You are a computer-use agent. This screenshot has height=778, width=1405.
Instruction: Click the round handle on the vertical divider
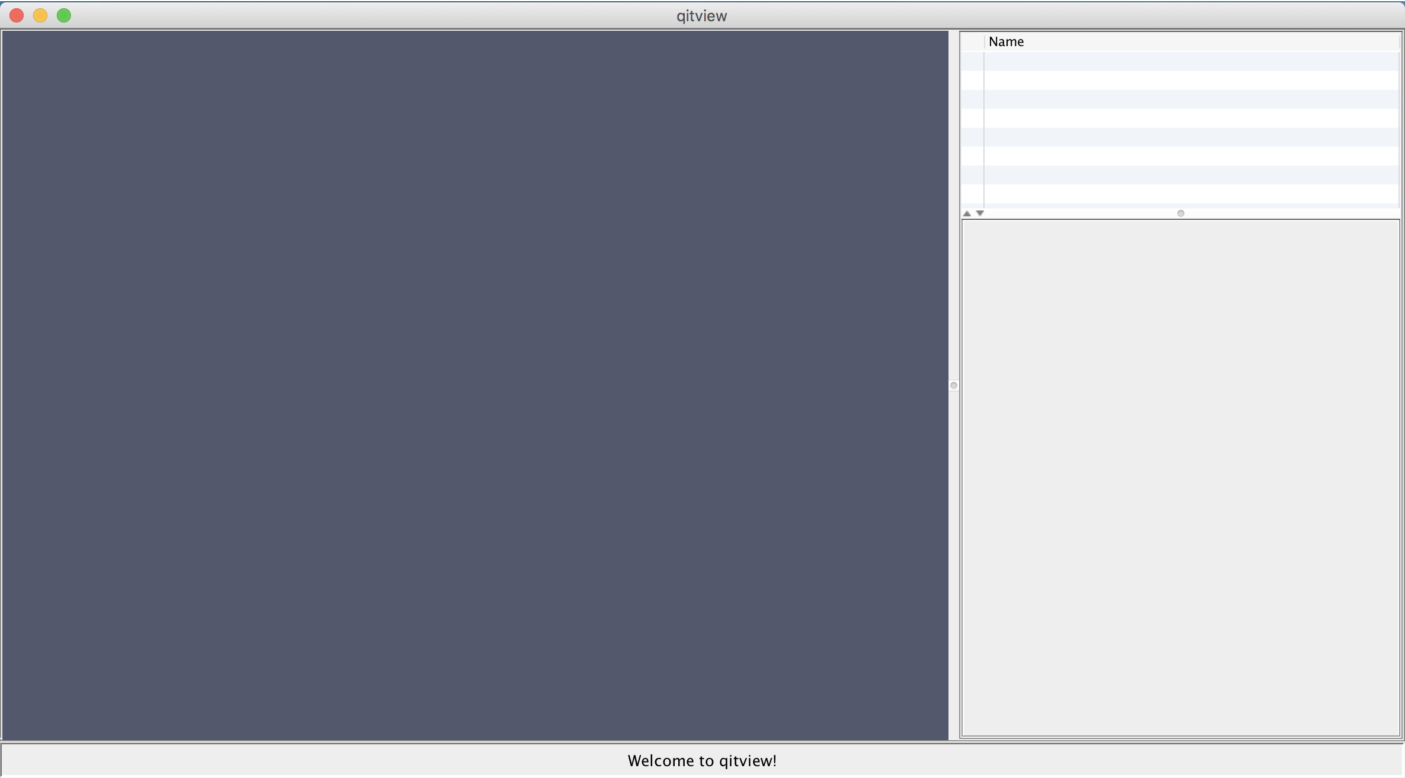(x=954, y=385)
